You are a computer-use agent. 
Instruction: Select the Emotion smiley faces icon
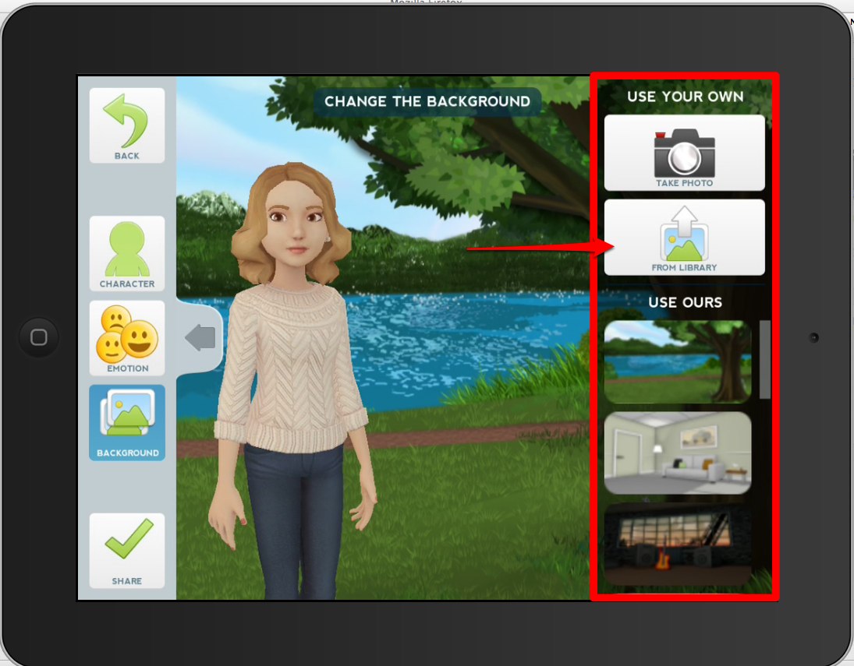[x=127, y=338]
